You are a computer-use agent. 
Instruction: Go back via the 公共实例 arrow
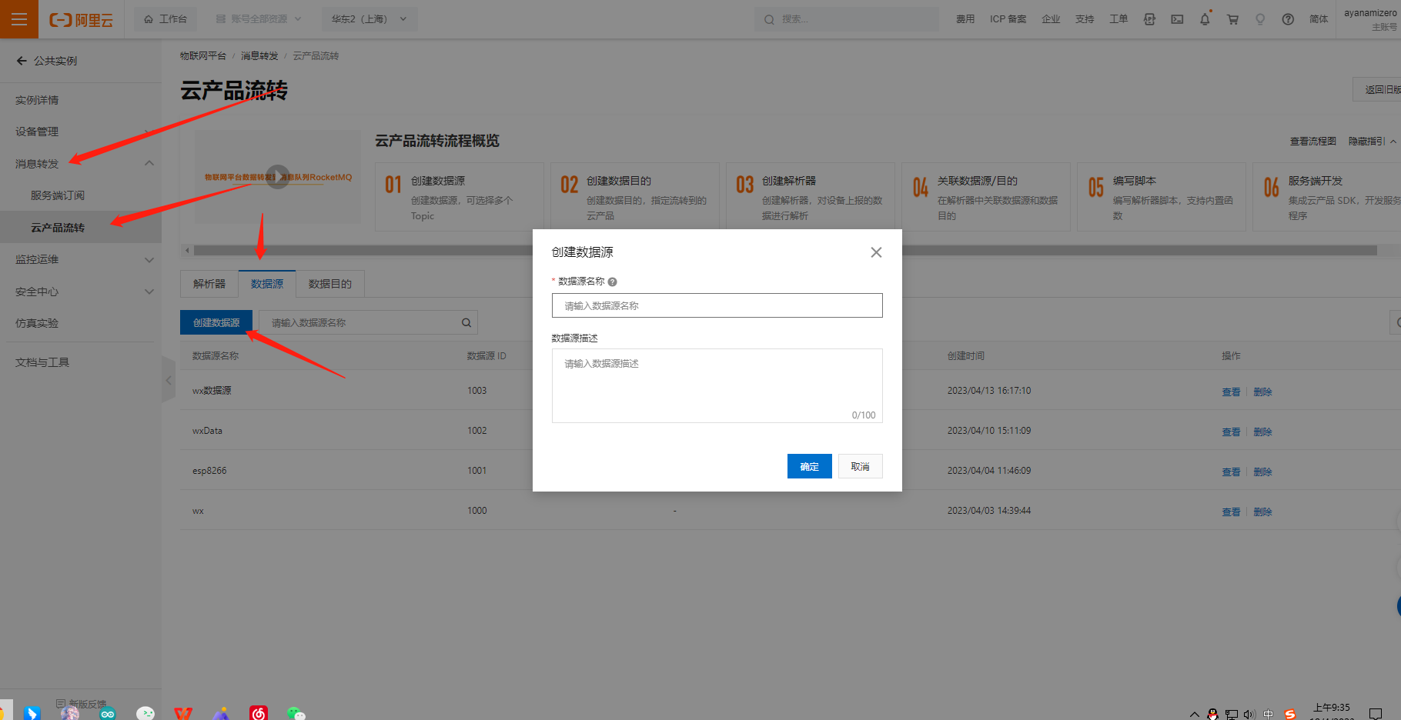[22, 61]
